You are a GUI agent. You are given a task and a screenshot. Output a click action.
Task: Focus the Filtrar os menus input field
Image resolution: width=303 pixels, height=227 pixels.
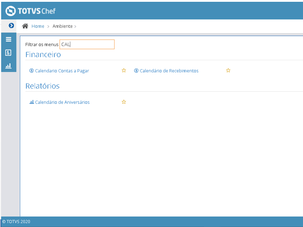(x=87, y=45)
